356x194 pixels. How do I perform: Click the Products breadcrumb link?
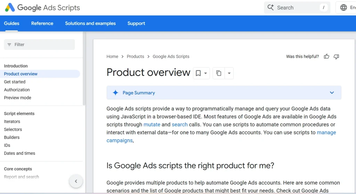135,56
